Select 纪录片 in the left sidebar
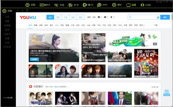173x107 pixels. pyautogui.click(x=7, y=34)
